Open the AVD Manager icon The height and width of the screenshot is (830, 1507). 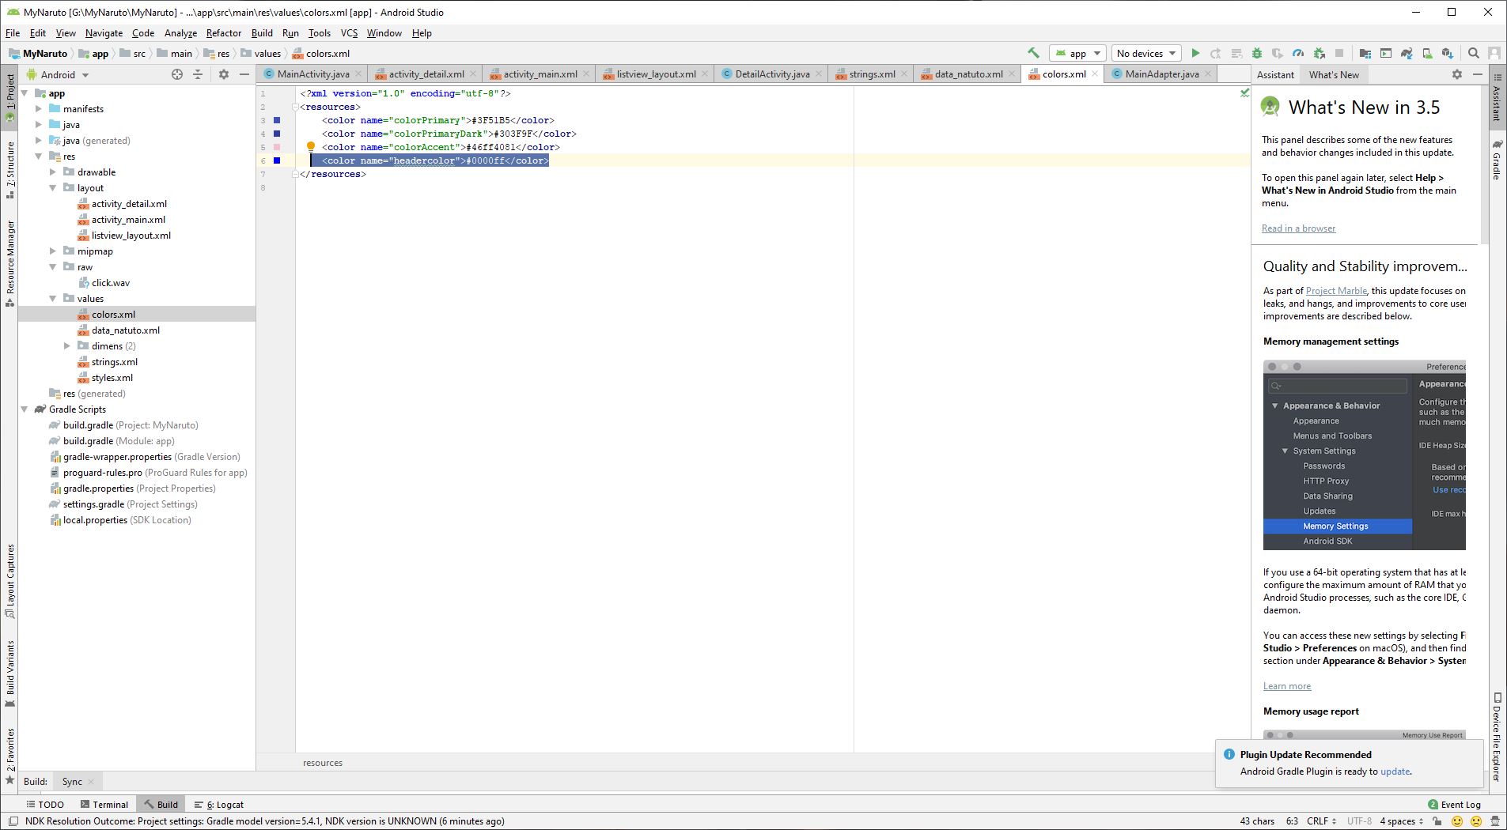[x=1427, y=53]
